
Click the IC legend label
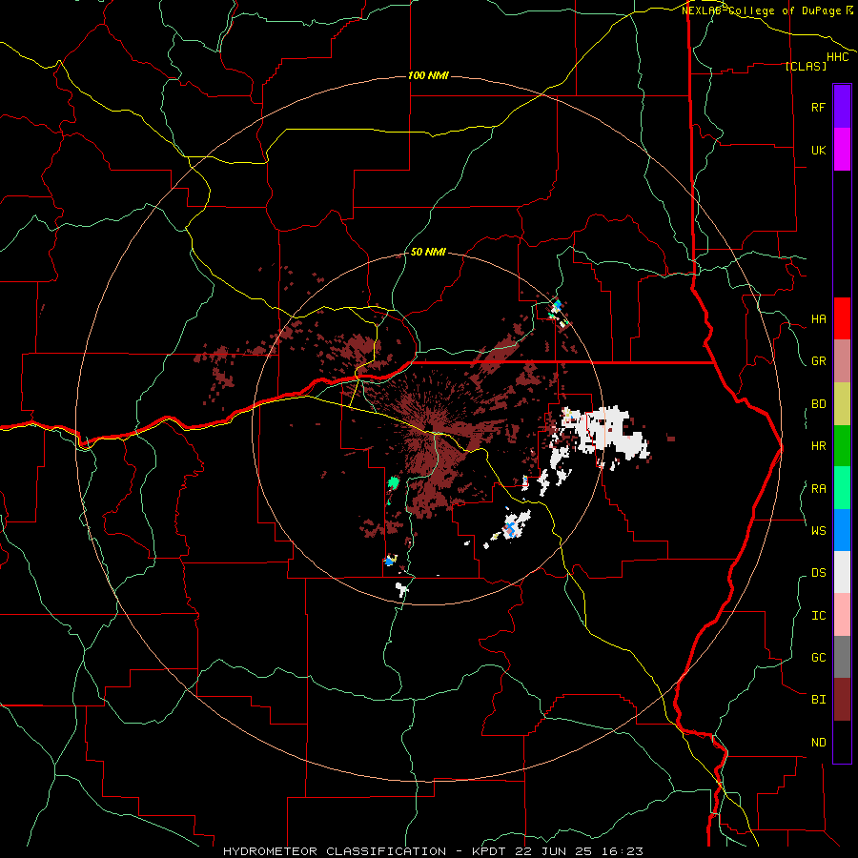[x=818, y=616]
